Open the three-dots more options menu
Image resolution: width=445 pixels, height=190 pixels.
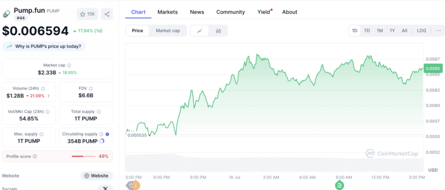[x=439, y=31]
